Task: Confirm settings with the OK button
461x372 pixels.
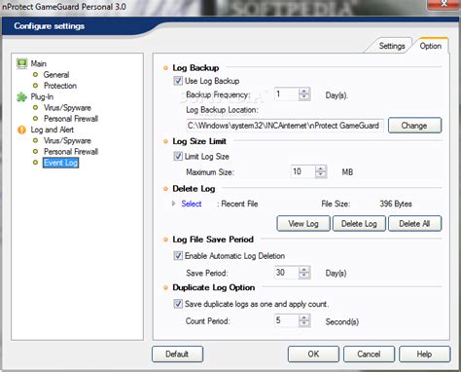Action: coord(313,353)
